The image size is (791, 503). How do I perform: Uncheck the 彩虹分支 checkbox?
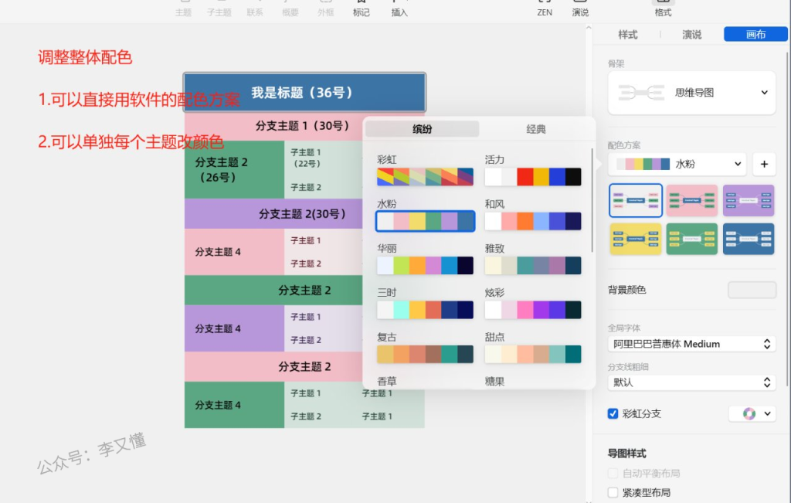(x=613, y=413)
